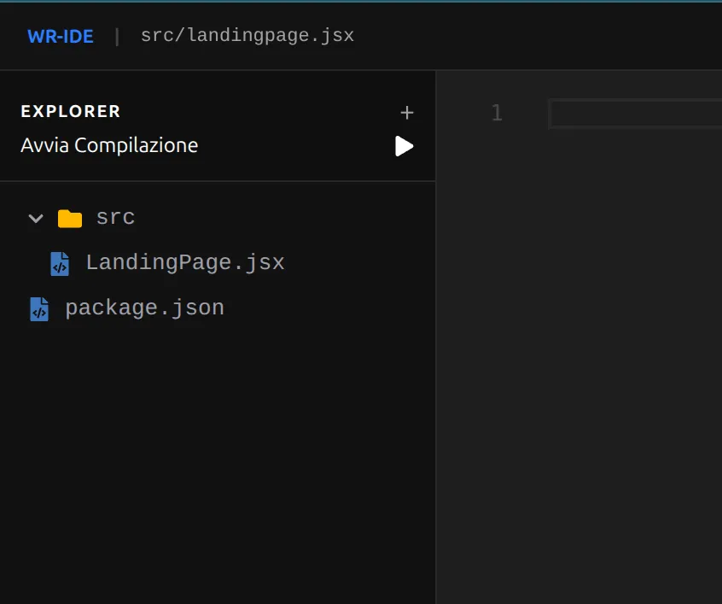Collapse the src folder chevron

[36, 219]
